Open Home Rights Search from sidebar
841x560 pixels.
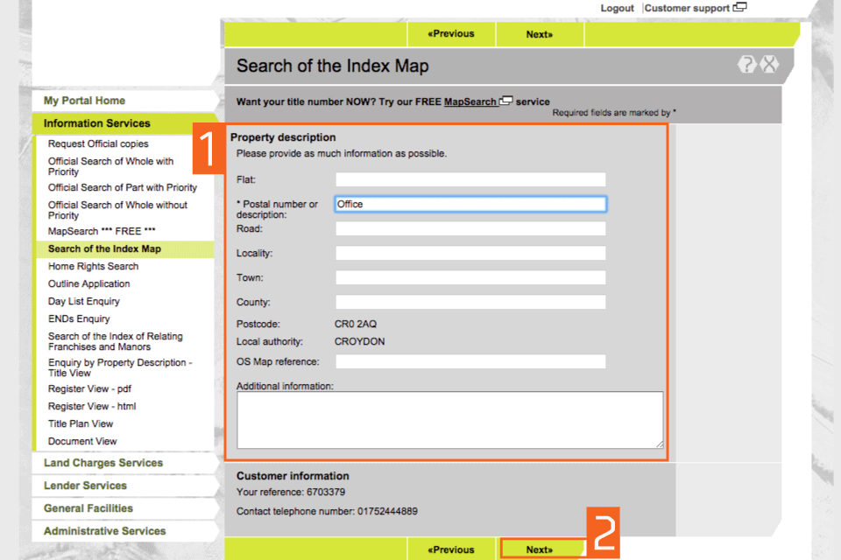(x=93, y=266)
